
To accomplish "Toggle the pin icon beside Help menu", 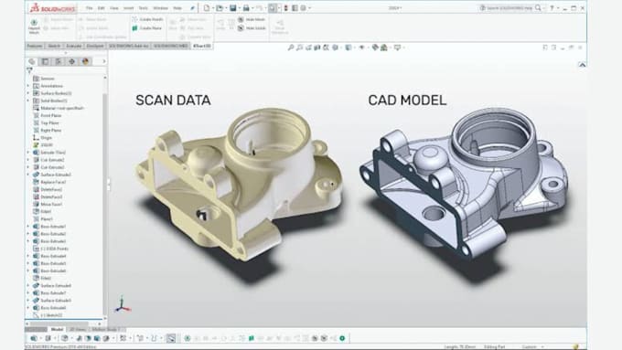I will (192, 8).
